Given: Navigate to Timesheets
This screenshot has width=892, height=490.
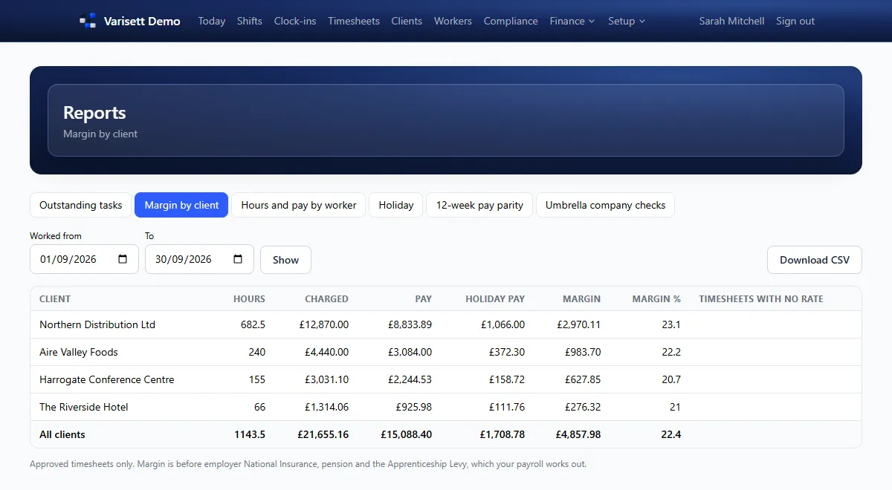Looking at the screenshot, I should click(x=354, y=21).
